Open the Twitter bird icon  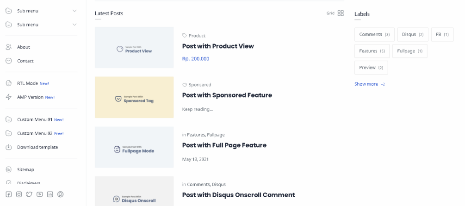click(29, 194)
